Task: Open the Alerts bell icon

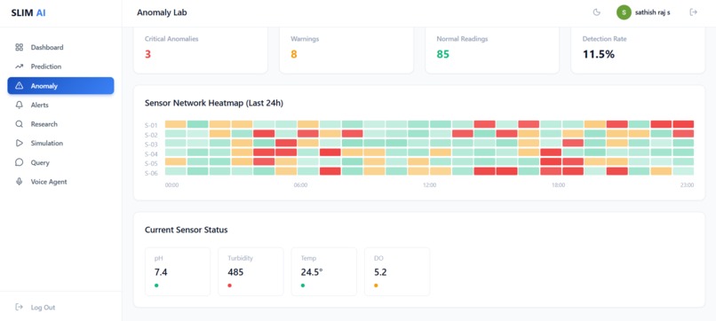Action: 20,105
